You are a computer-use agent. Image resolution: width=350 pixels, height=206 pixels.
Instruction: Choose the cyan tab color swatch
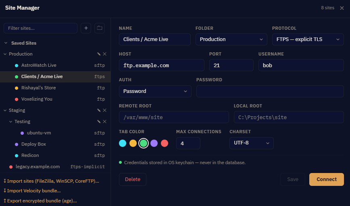tap(123, 143)
